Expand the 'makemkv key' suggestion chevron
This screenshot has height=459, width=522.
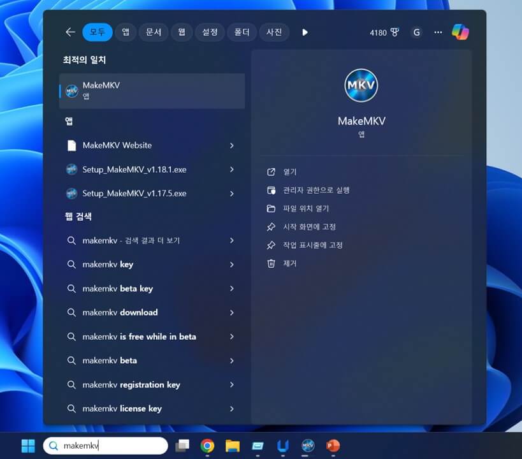232,265
